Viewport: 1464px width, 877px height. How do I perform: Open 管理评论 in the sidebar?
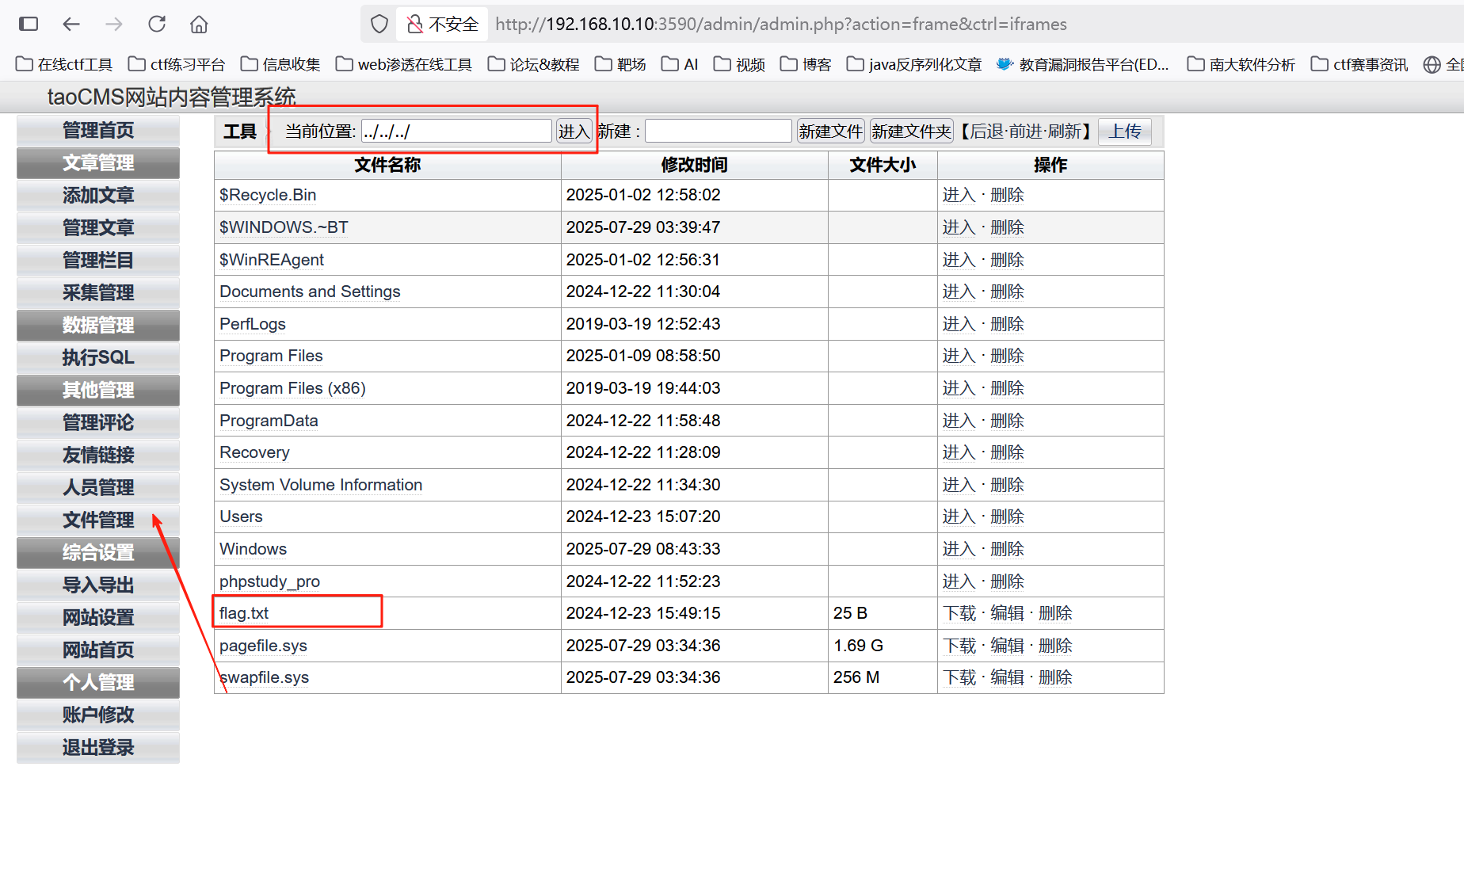coord(98,423)
